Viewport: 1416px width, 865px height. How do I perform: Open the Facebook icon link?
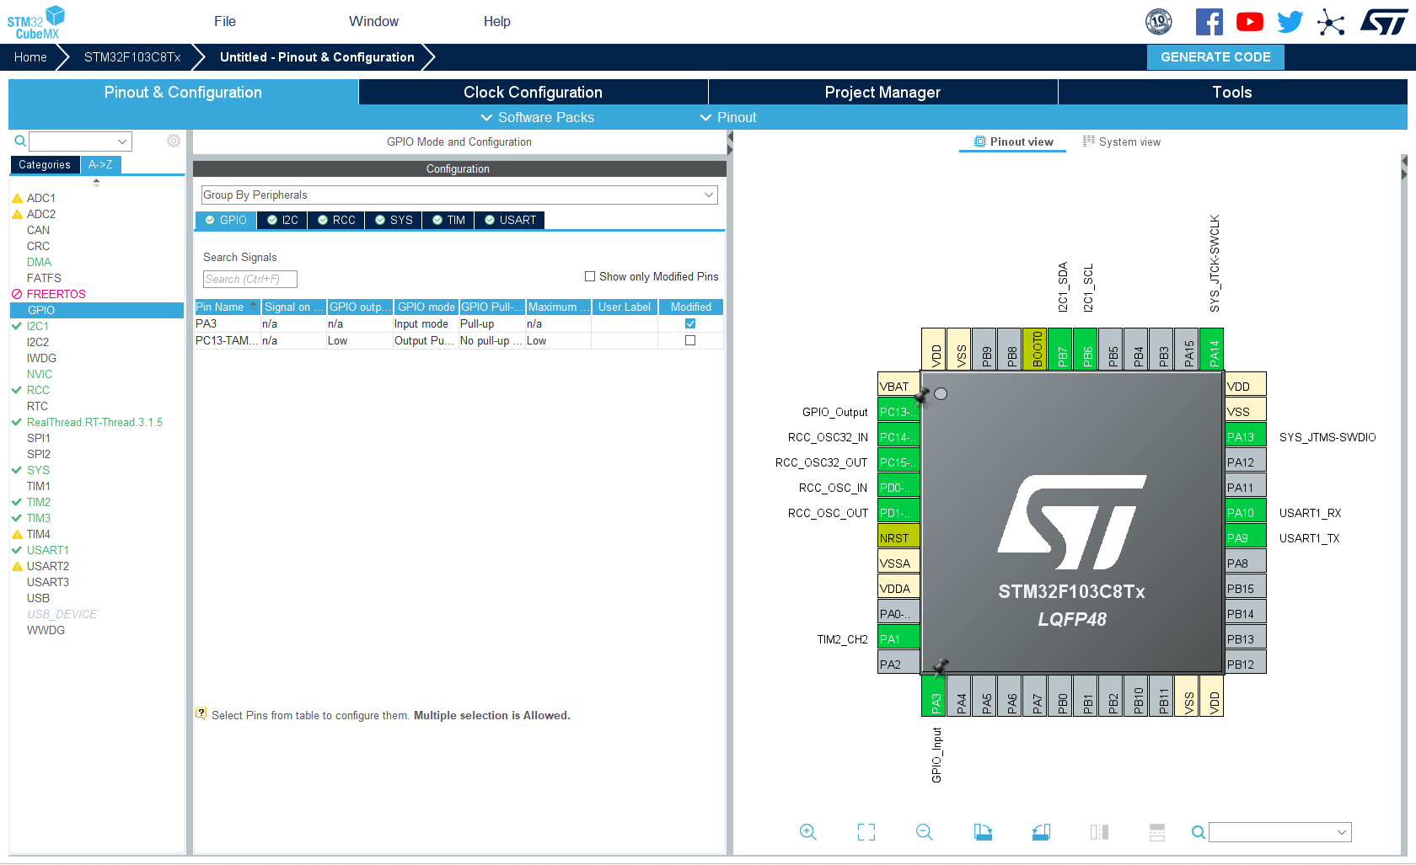tap(1209, 22)
